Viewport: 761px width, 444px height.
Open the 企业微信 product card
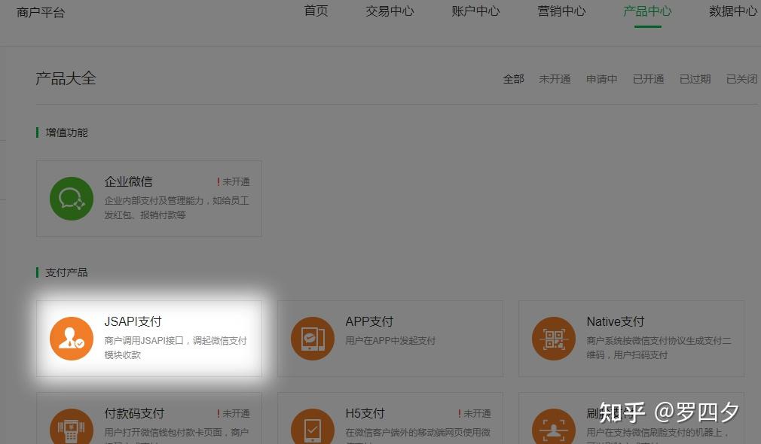148,198
